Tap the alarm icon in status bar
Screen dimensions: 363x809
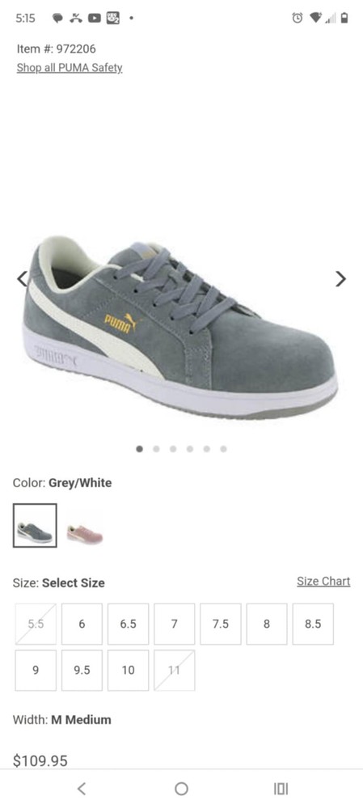[x=297, y=18]
